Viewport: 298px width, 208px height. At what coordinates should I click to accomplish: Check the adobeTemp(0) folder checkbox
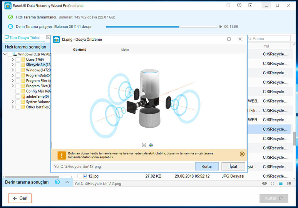18,97
